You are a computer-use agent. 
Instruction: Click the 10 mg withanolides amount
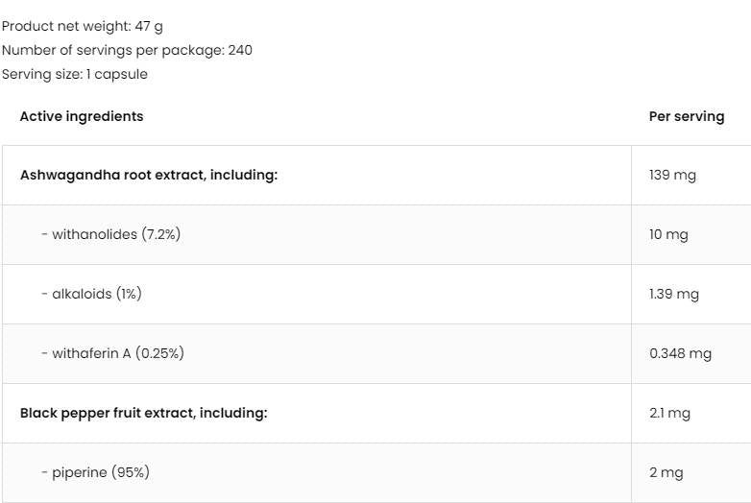(668, 235)
